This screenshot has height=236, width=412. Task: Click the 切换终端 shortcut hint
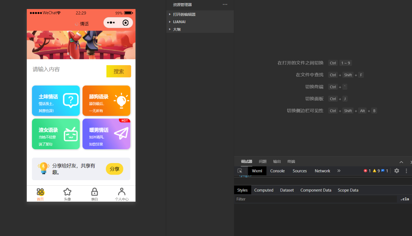314,87
